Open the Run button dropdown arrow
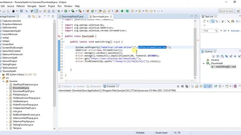241x135 pixels. 69,11
